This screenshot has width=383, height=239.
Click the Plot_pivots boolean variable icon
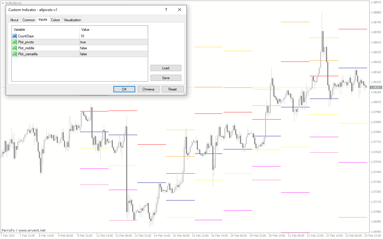point(15,42)
